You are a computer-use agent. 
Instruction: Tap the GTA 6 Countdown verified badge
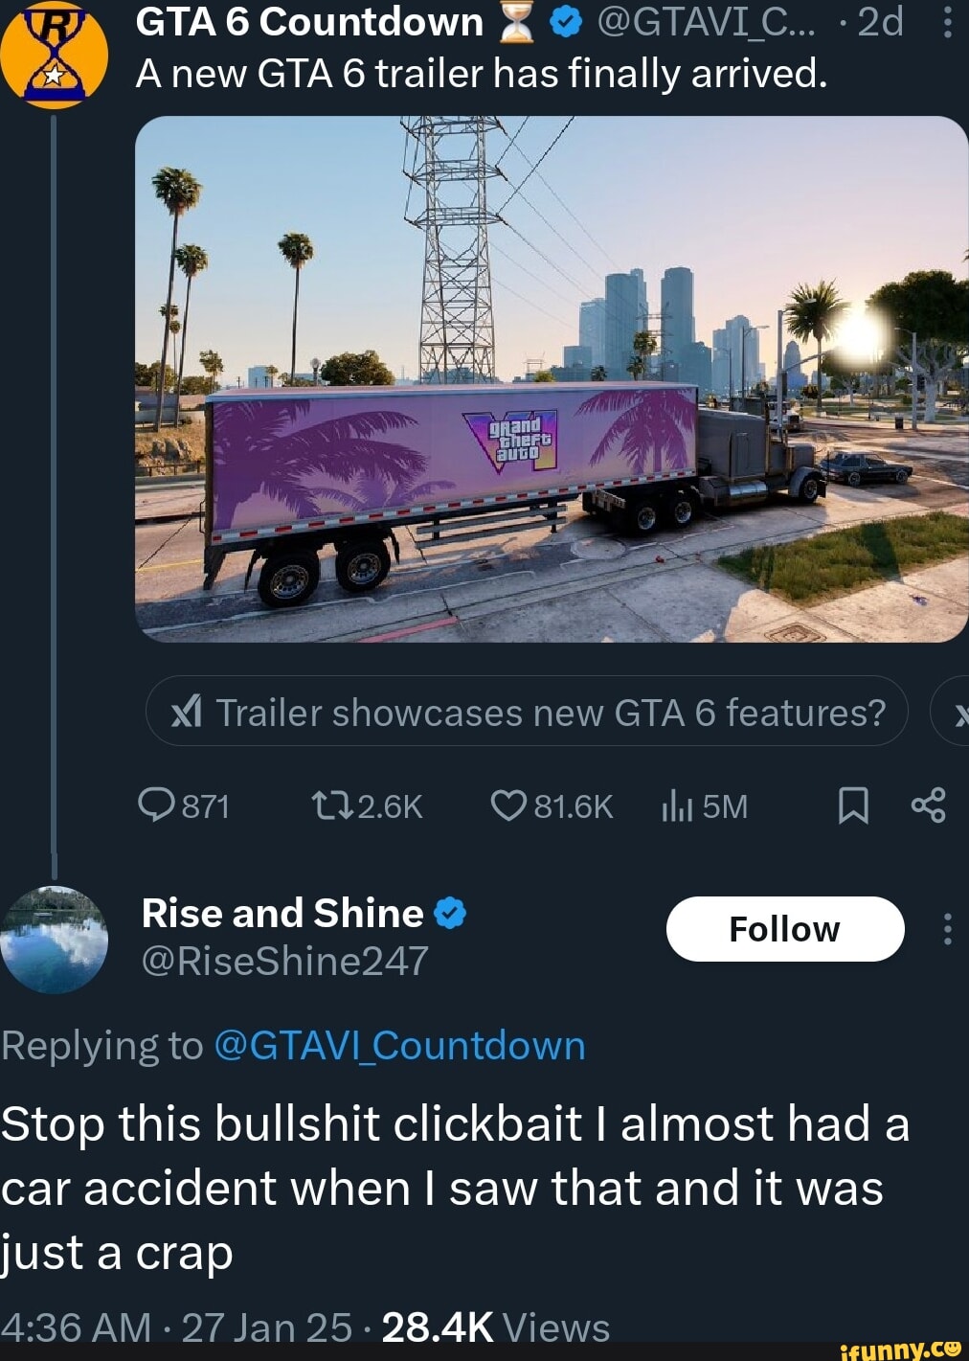tap(567, 22)
